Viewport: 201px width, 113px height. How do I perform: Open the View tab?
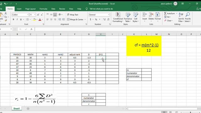click(71, 9)
